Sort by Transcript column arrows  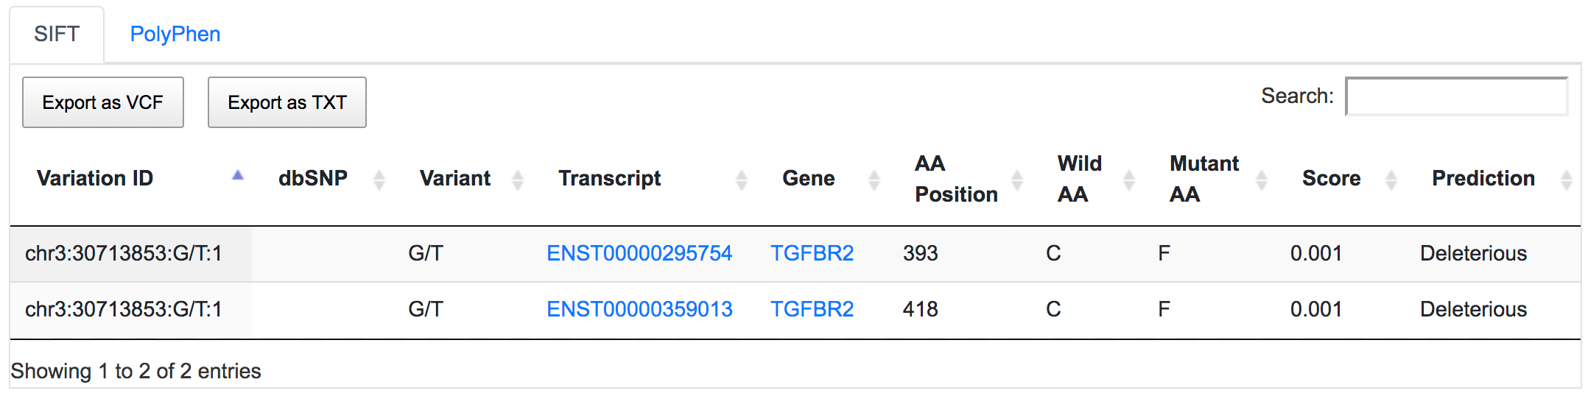(741, 179)
